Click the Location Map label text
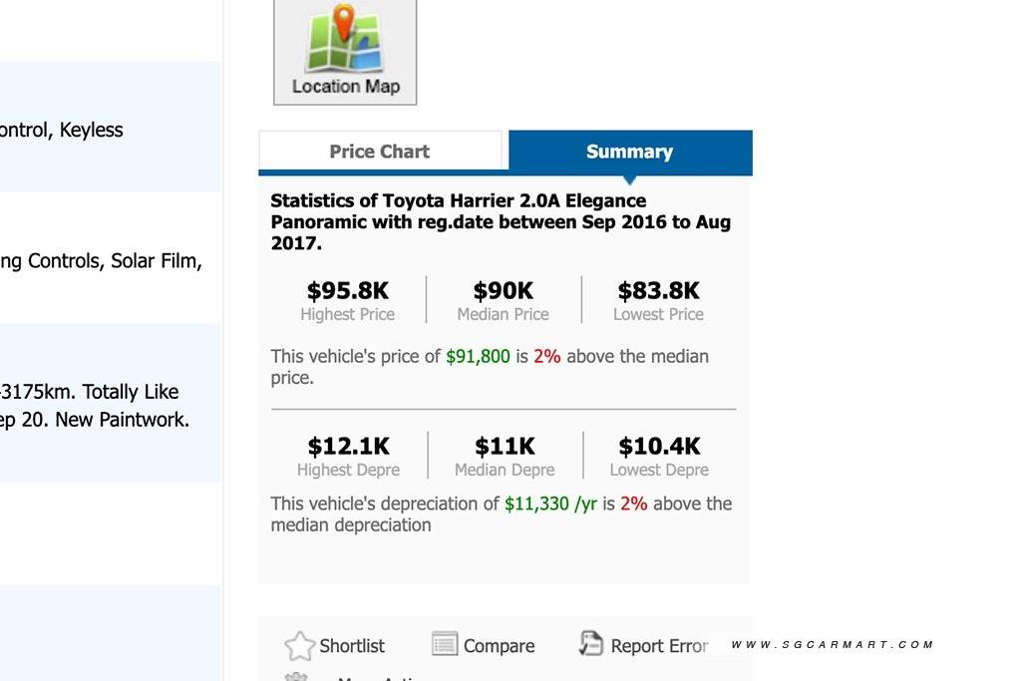Screen dimensions: 1021x681 point(345,87)
